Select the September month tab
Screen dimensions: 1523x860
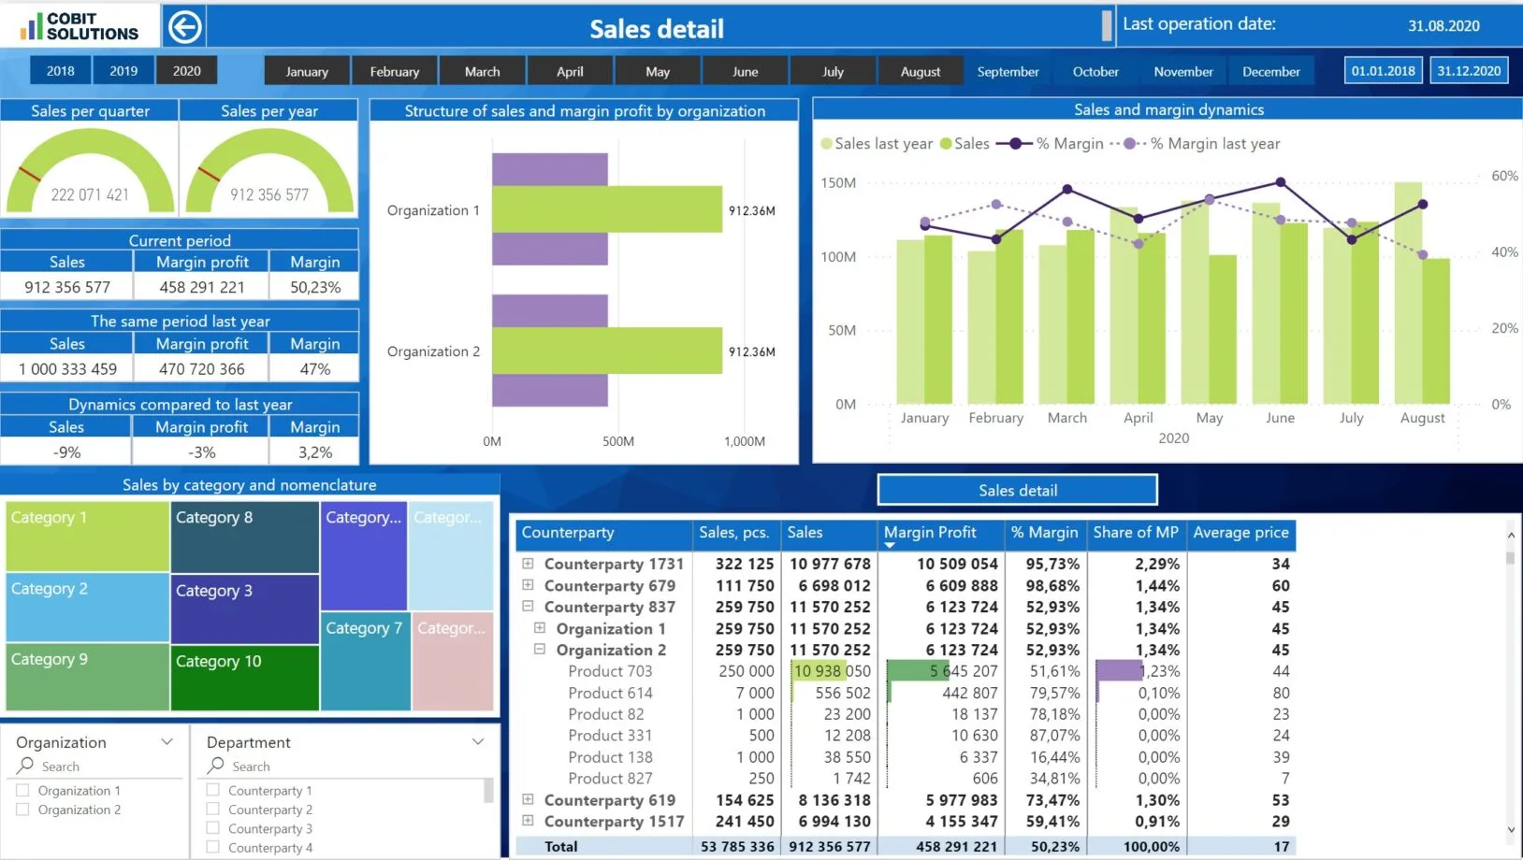(x=1008, y=71)
